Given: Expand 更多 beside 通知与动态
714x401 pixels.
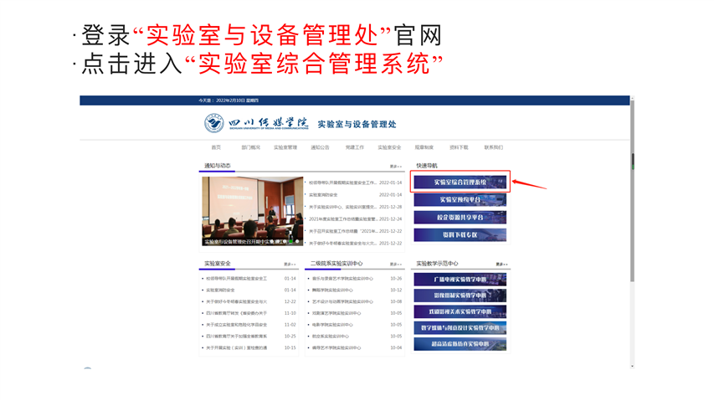Looking at the screenshot, I should [396, 167].
